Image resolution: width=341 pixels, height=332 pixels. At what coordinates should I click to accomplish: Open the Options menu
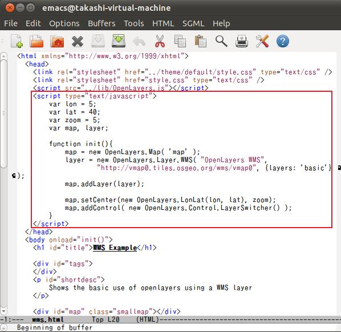[64, 23]
